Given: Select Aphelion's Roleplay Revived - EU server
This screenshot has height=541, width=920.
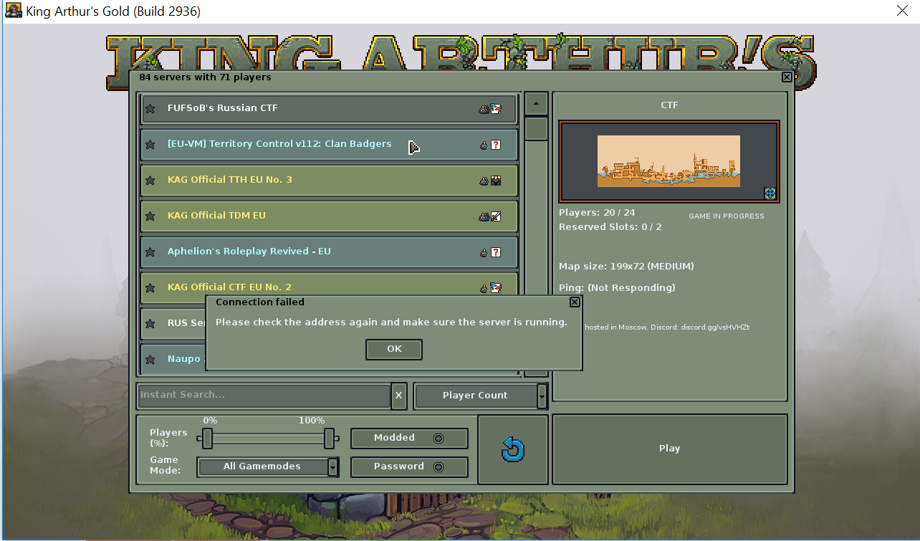Looking at the screenshot, I should pos(329,252).
